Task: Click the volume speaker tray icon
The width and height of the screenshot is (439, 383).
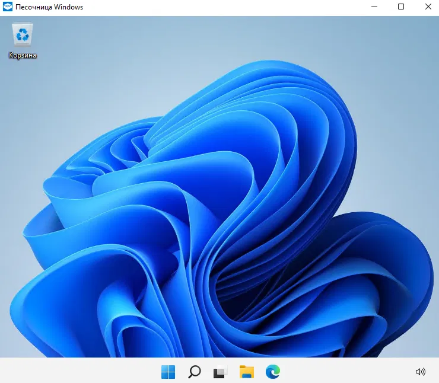Action: tap(421, 372)
